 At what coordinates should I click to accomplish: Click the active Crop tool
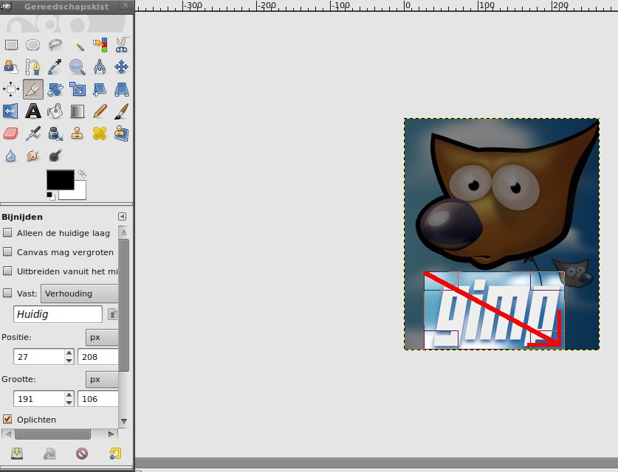33,89
